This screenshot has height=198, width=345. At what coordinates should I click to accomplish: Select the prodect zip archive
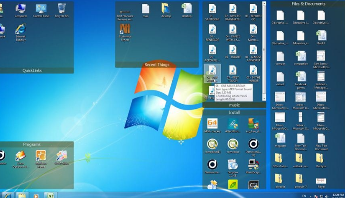click(x=280, y=181)
